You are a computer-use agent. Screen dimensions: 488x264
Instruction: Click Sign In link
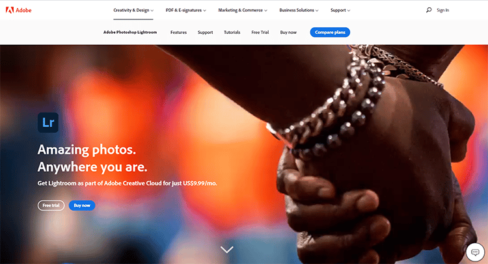[442, 10]
